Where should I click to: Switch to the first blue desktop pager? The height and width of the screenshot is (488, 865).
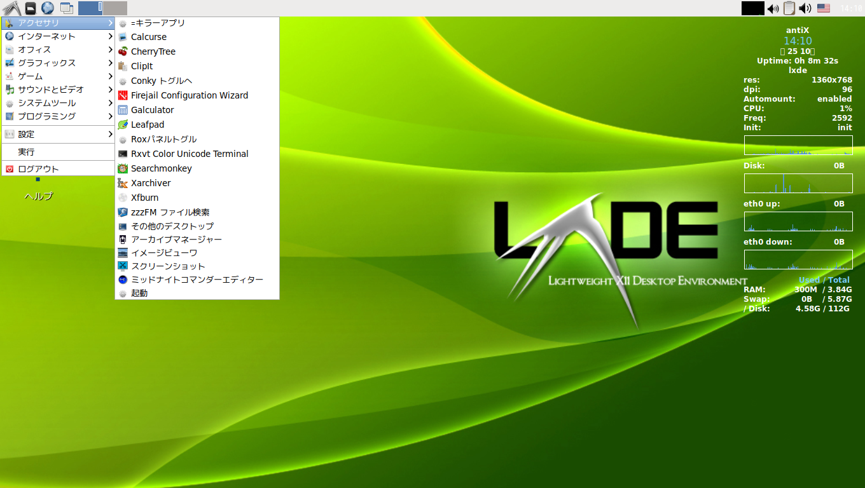point(90,8)
